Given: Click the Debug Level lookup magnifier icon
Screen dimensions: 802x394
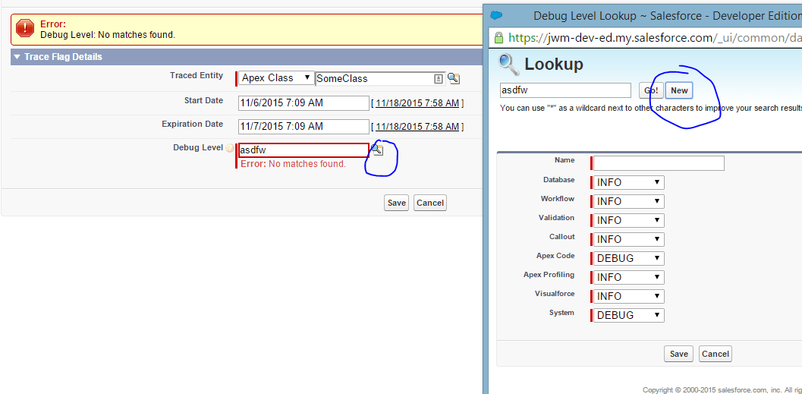Looking at the screenshot, I should (x=377, y=150).
